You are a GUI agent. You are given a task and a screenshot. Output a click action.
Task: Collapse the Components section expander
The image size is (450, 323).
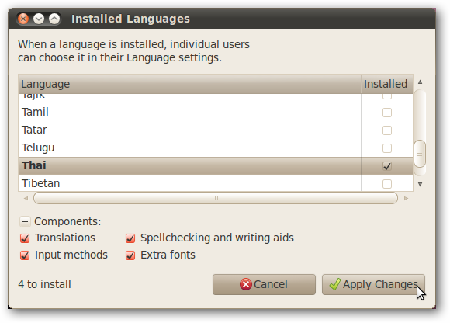pyautogui.click(x=25, y=221)
